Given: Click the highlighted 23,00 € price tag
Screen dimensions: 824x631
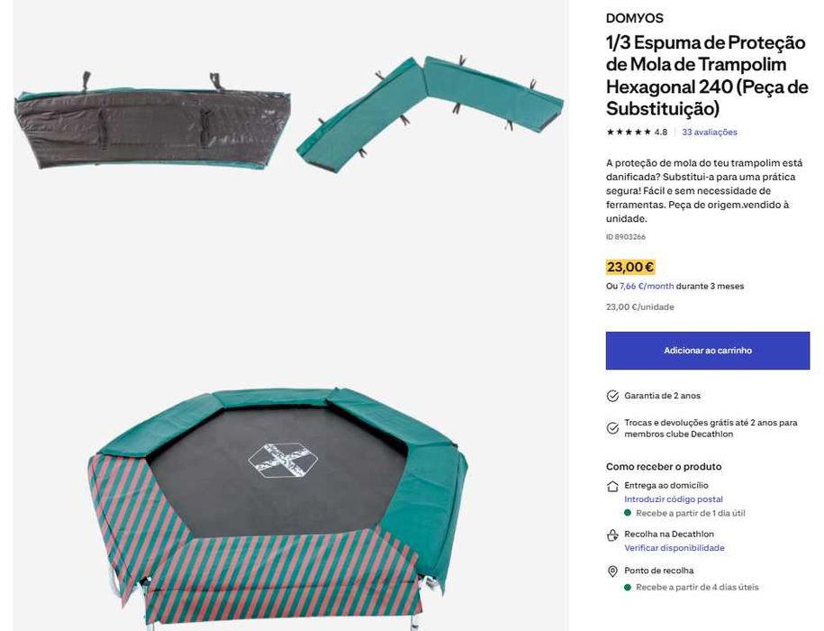Looking at the screenshot, I should tap(630, 267).
